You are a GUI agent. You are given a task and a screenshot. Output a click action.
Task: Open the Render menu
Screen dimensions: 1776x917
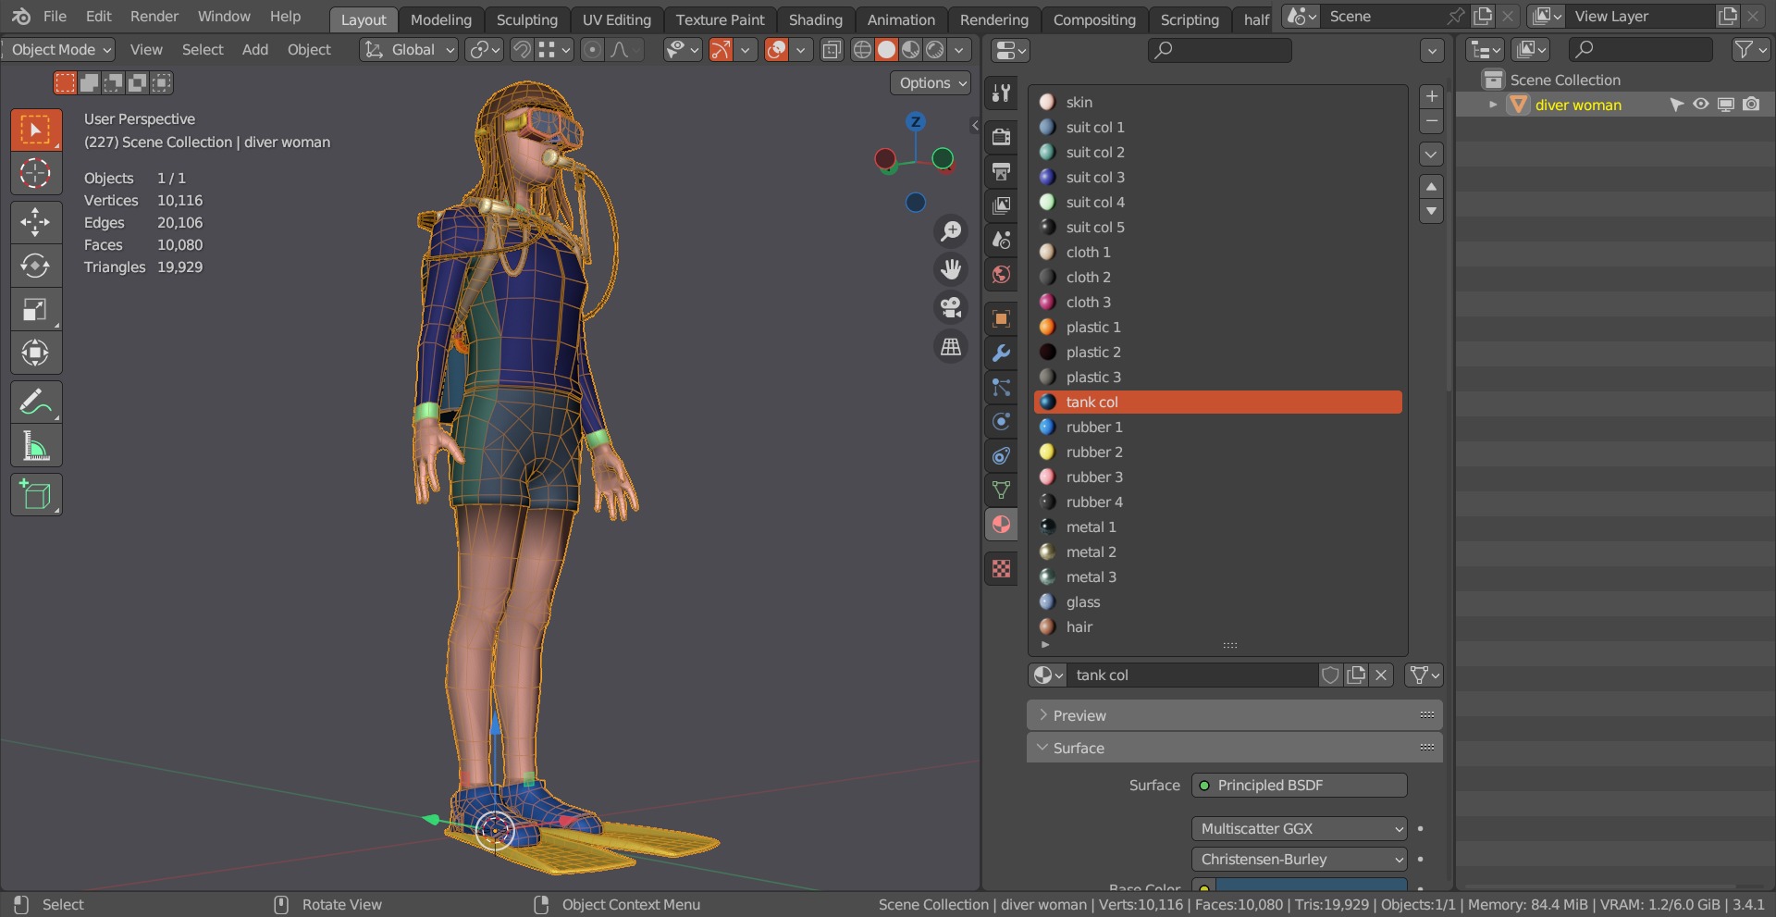154,16
